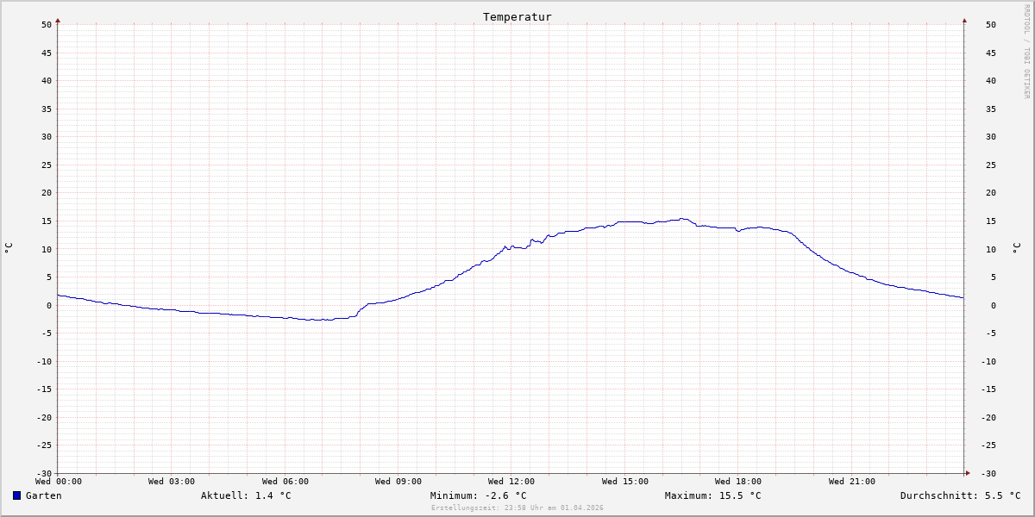Select the Wed 12:00 time axis label
The width and height of the screenshot is (1035, 517).
[511, 482]
